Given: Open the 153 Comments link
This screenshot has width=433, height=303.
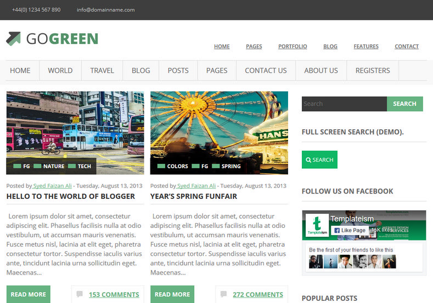Looking at the screenshot, I should pyautogui.click(x=114, y=294).
